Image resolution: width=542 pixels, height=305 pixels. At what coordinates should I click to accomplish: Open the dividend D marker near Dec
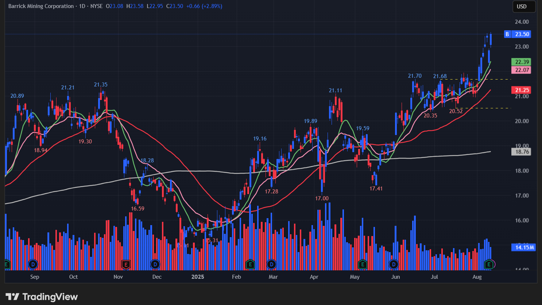tap(155, 264)
